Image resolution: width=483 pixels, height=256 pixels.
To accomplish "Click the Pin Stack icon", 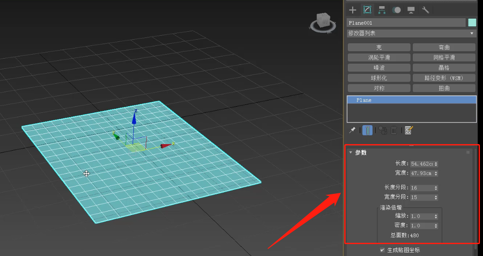I will tap(352, 130).
